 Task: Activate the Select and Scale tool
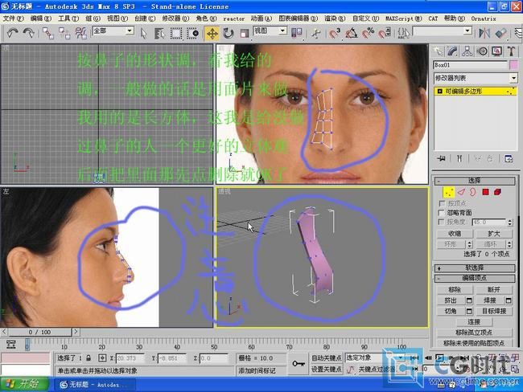pos(245,33)
